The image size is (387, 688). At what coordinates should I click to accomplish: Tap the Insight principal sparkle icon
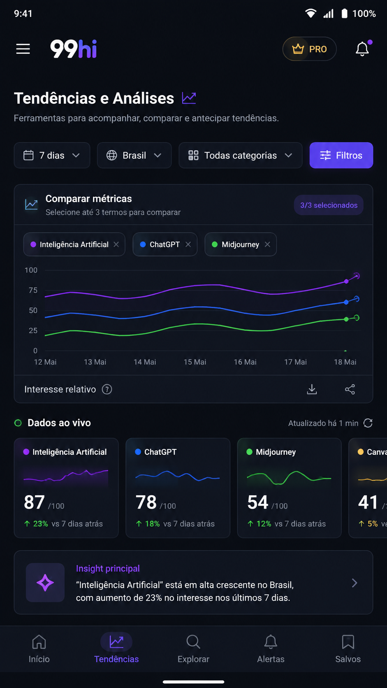pos(45,583)
